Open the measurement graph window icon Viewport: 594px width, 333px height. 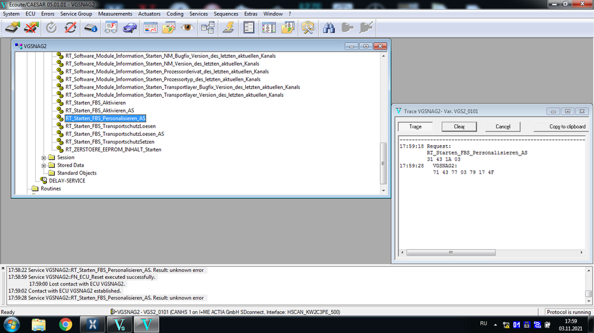(x=151, y=28)
